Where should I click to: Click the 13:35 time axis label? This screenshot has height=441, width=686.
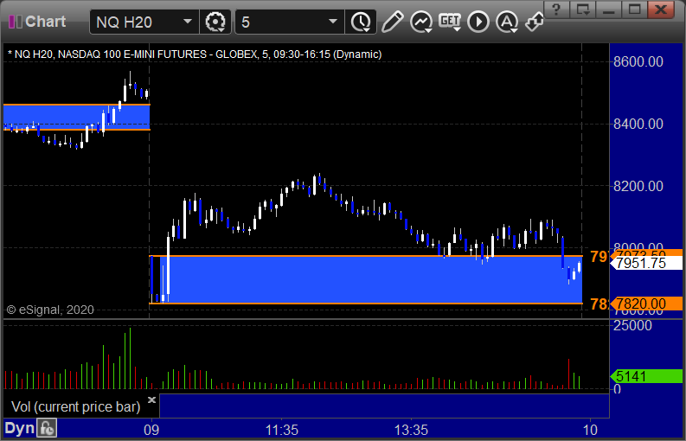pyautogui.click(x=411, y=430)
